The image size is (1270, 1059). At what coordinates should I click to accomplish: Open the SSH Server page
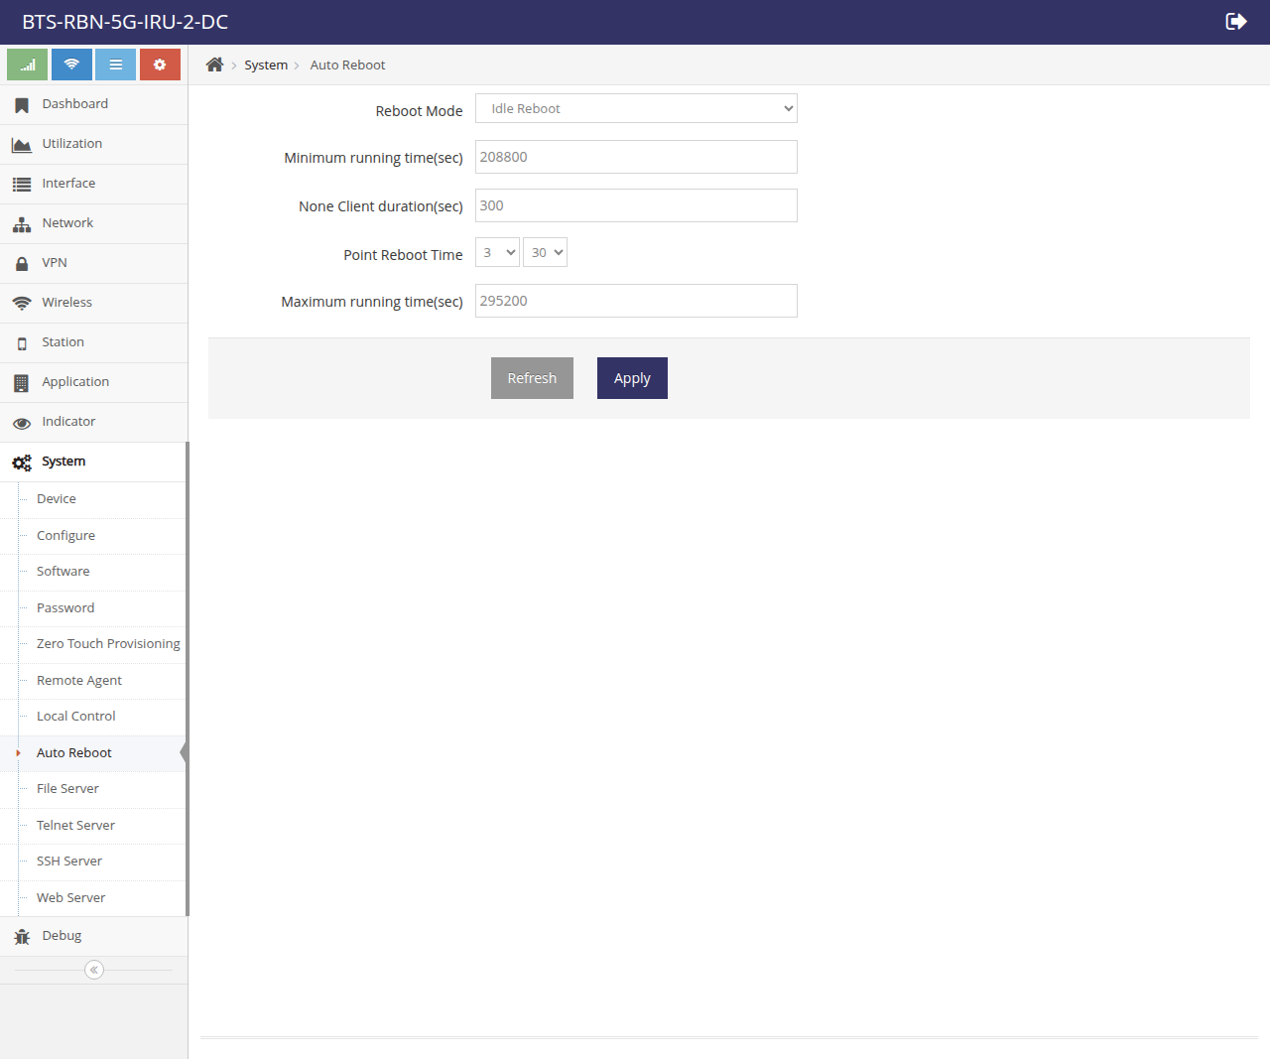coord(93,861)
